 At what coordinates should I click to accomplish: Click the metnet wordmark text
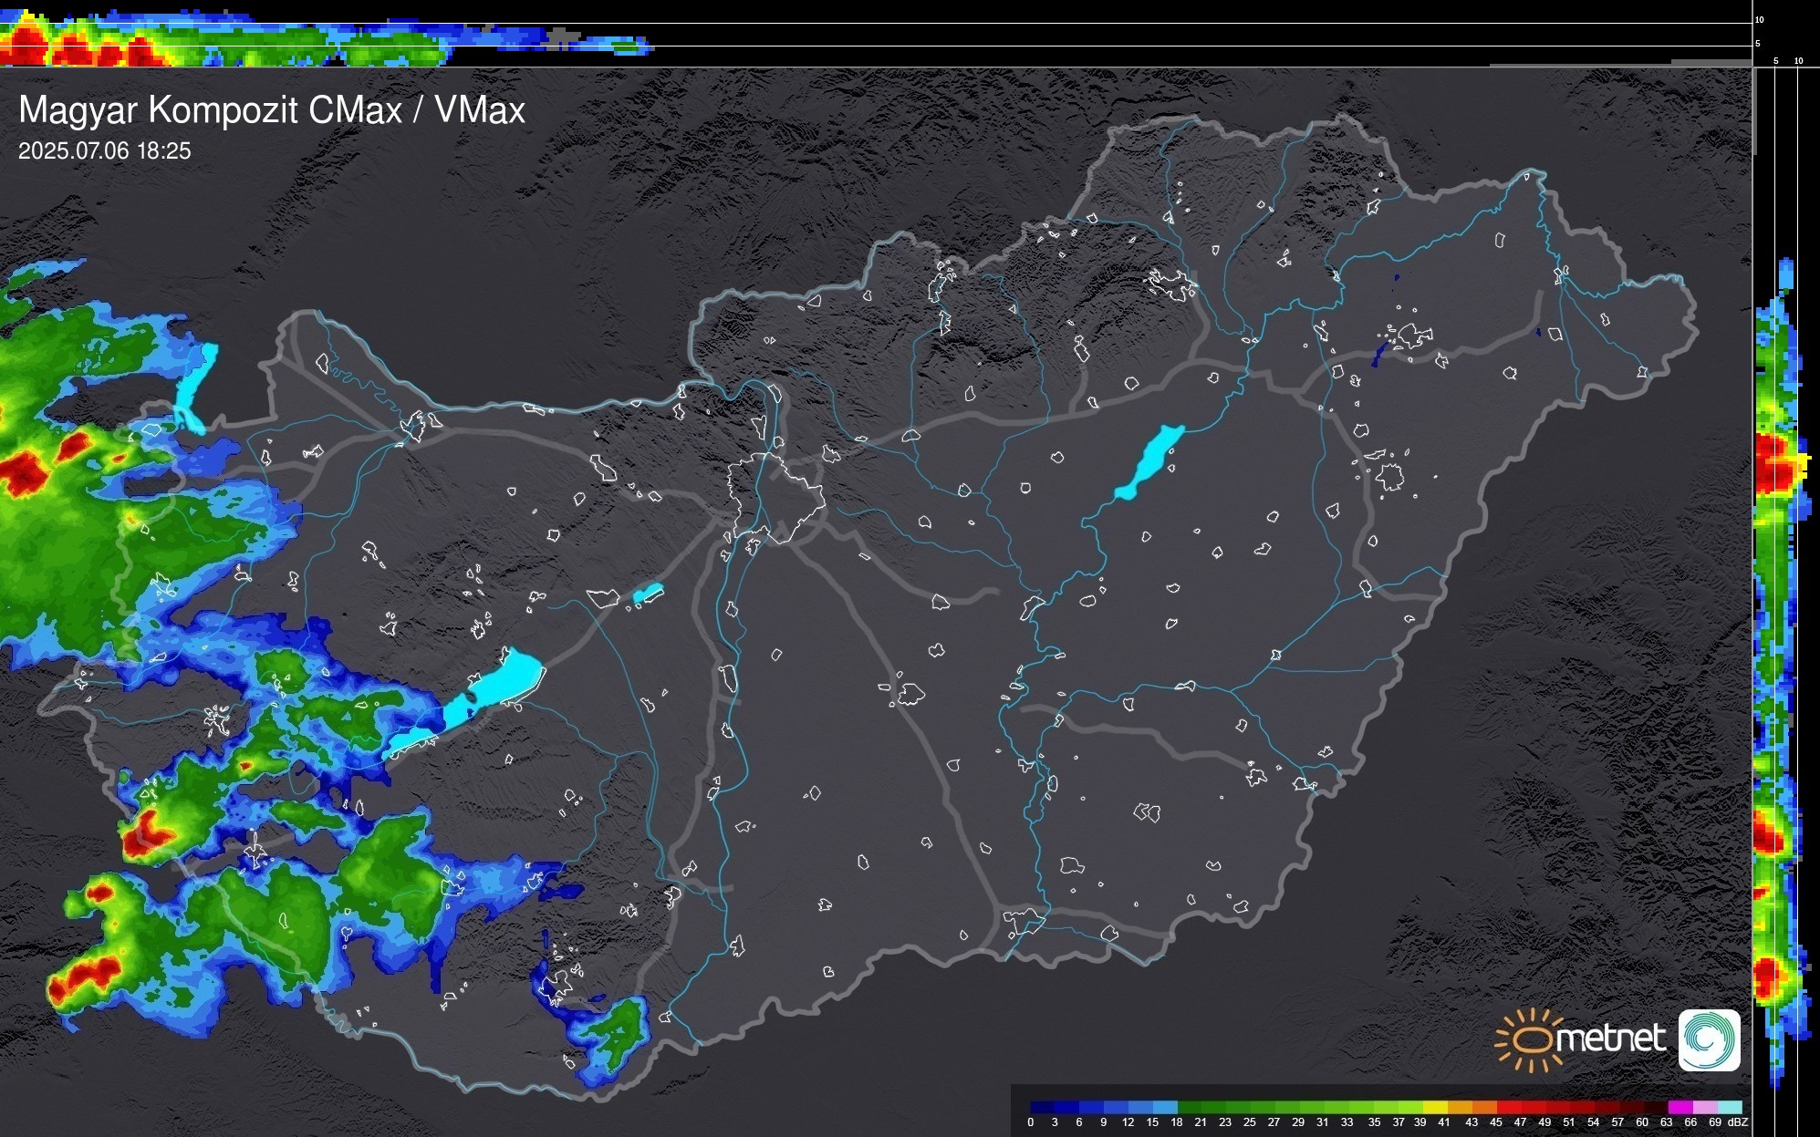(1610, 1039)
